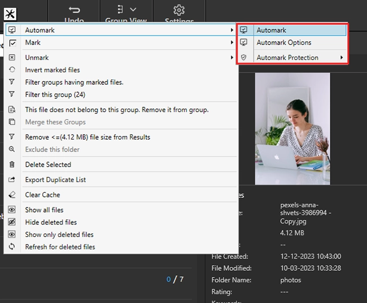367x303 pixels.
Task: Click the file name pexels-anna-shvets-3986994 - Copy.jpg
Action: pos(305,213)
